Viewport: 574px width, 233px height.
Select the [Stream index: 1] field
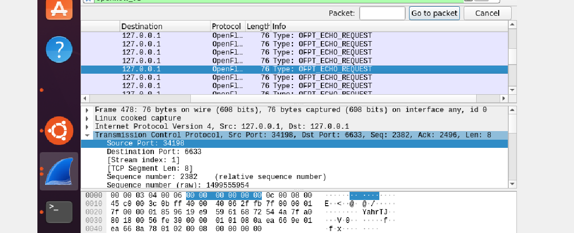143,160
